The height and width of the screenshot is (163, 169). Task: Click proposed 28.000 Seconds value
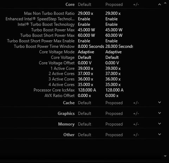(119, 47)
